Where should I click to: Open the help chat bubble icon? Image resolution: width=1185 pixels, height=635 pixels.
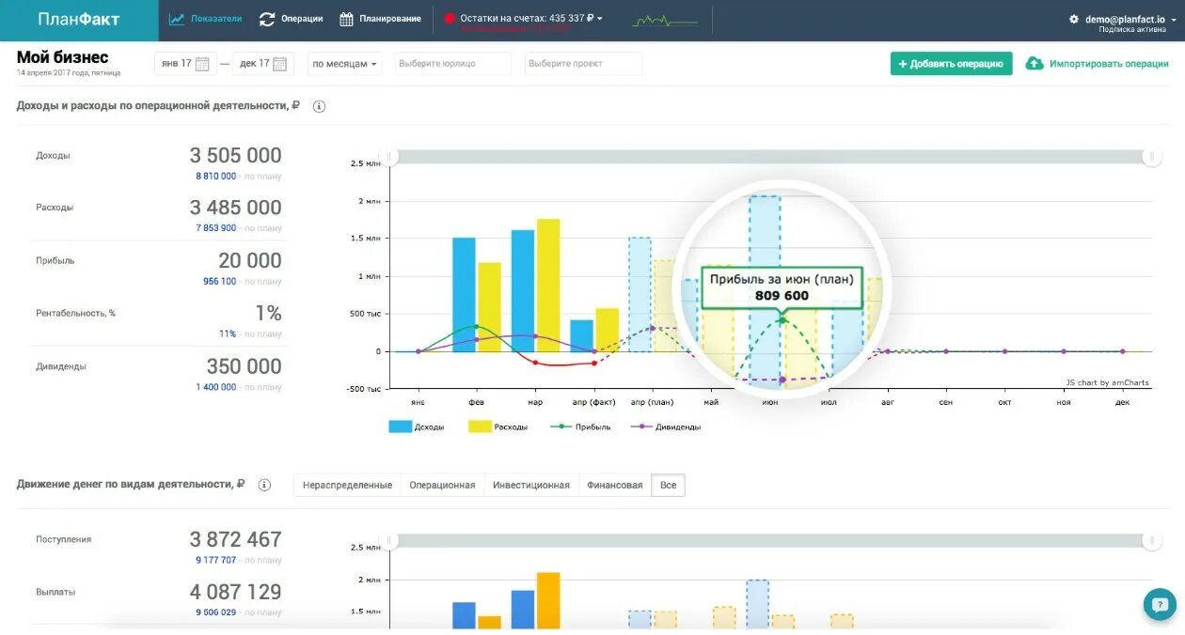[1159, 604]
